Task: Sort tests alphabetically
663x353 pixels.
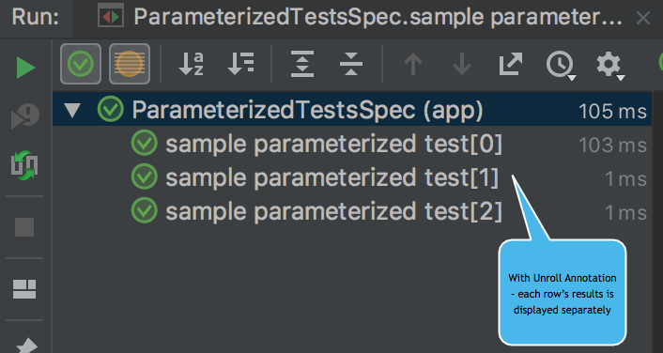Action: (x=191, y=64)
